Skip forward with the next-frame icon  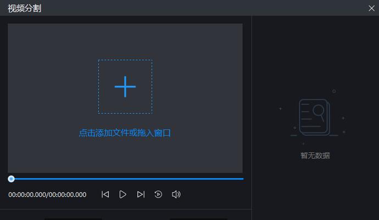coord(141,194)
